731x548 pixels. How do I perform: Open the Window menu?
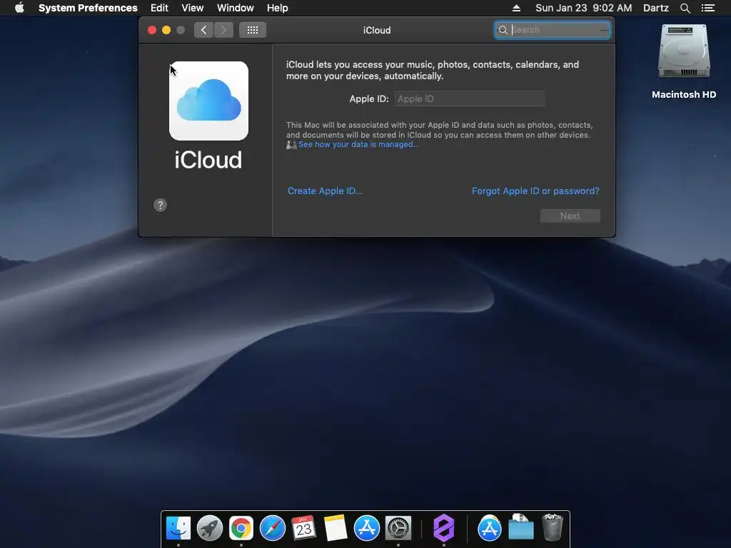(235, 8)
